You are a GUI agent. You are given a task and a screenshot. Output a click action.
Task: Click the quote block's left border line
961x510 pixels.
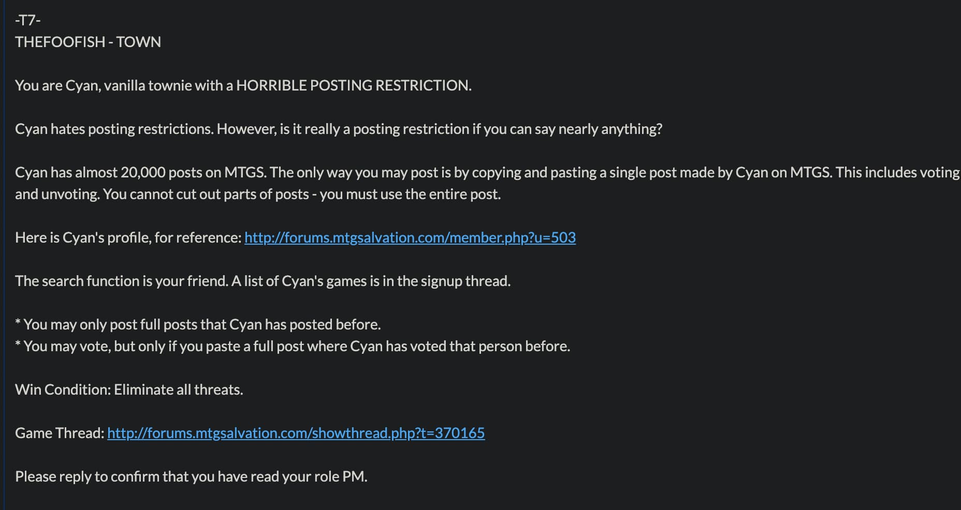(4, 255)
